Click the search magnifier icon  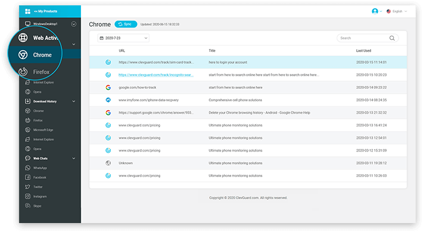tap(392, 38)
